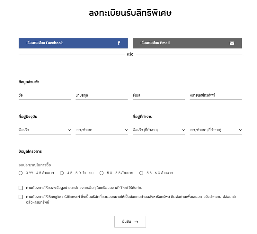Screen dimensions: 257x234
Task: Expand the เขต/อำเภอ (ที่ทำงาน) dropdown
Action: click(216, 130)
